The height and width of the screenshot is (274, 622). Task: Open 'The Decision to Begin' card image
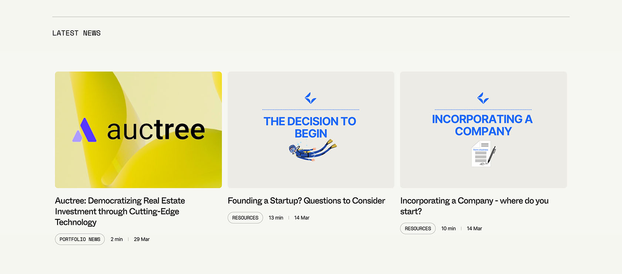pyautogui.click(x=311, y=130)
